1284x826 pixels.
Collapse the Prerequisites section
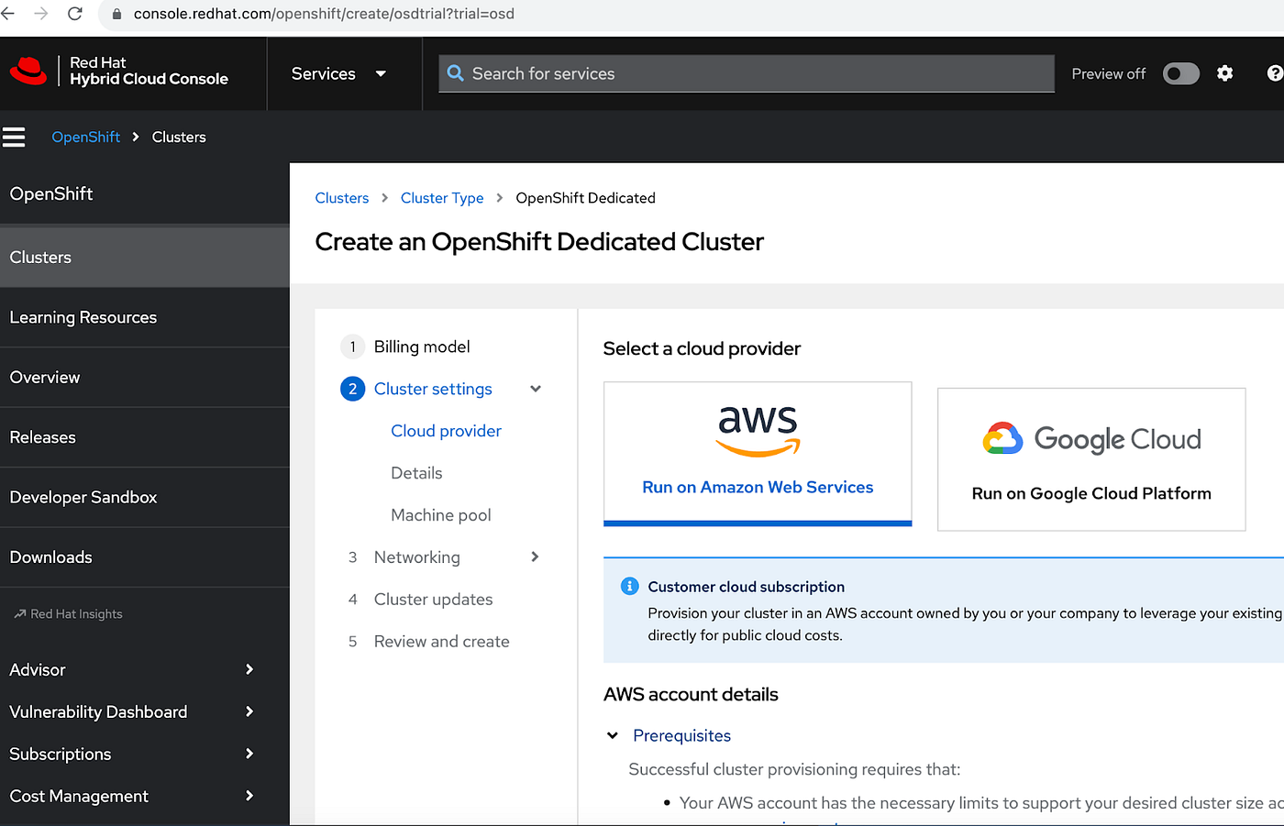(x=612, y=734)
